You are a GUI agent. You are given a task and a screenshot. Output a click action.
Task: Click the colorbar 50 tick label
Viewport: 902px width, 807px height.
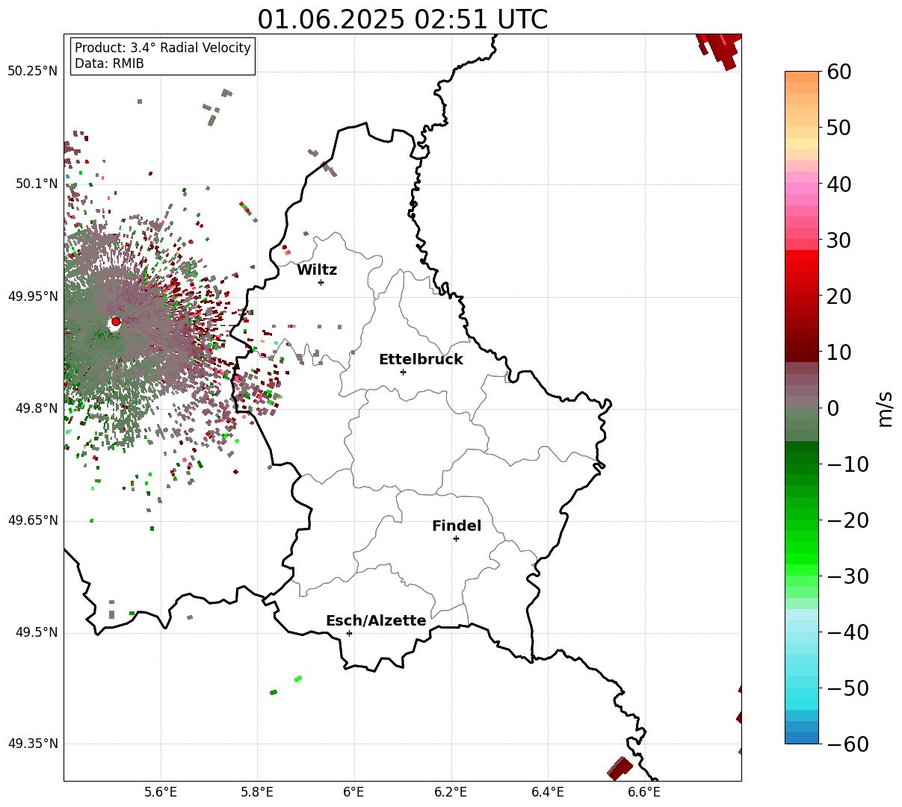point(839,128)
